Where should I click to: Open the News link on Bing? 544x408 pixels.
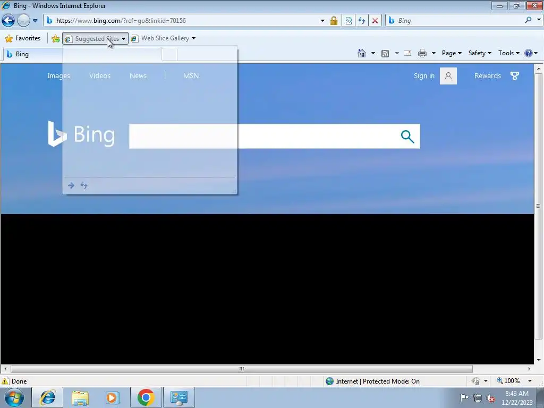[x=138, y=75]
